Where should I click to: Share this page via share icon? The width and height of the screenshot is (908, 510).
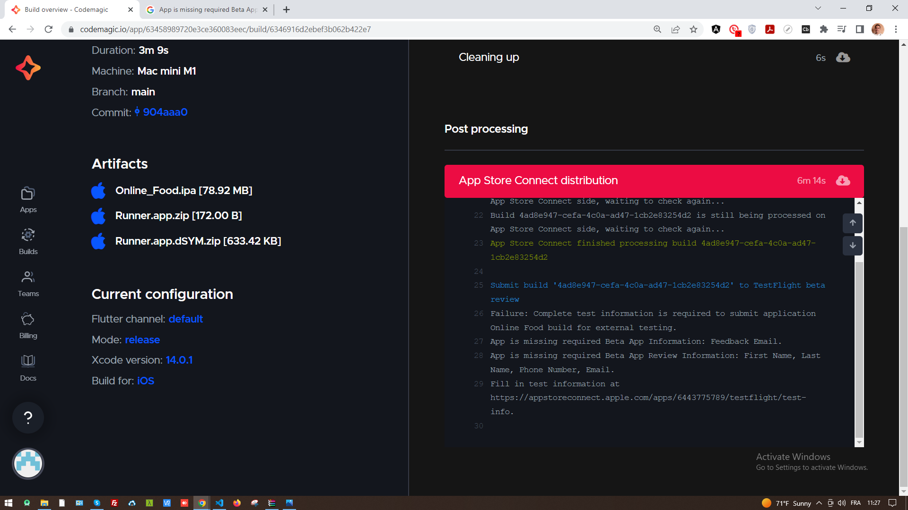(x=675, y=29)
